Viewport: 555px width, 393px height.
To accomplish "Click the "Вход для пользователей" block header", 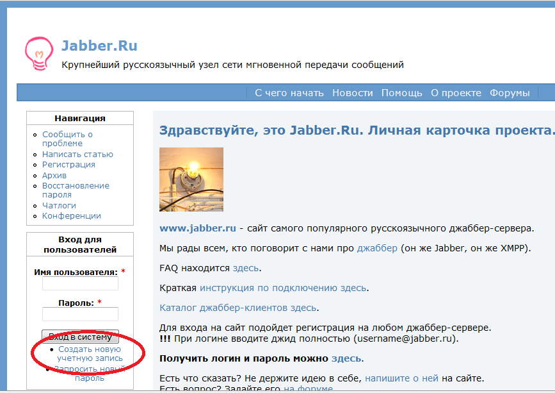I will coord(80,244).
